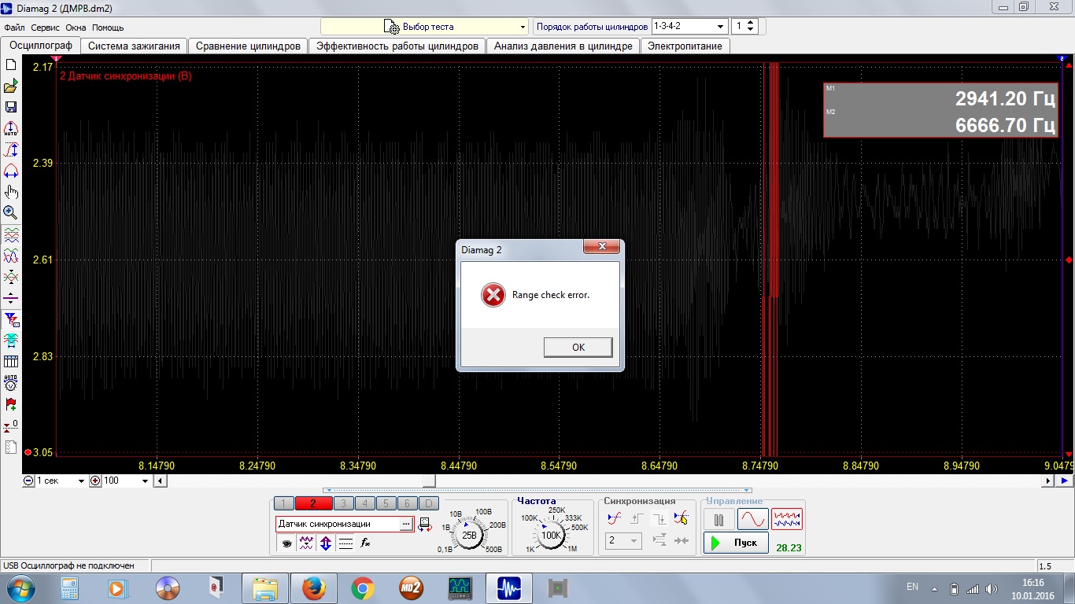Switch to the Сравнение цилиндров tab

[248, 46]
